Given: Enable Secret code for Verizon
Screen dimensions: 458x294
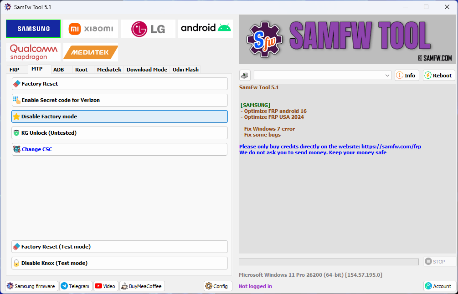Looking at the screenshot, I should pos(119,100).
